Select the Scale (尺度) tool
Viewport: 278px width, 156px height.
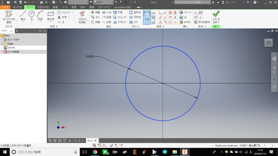tap(118, 12)
